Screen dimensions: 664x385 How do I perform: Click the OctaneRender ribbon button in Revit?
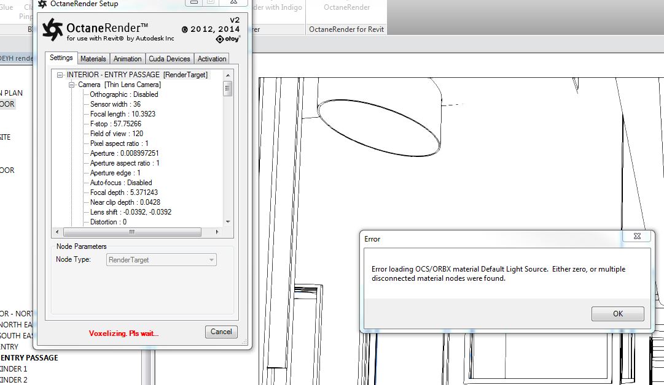[x=347, y=7]
